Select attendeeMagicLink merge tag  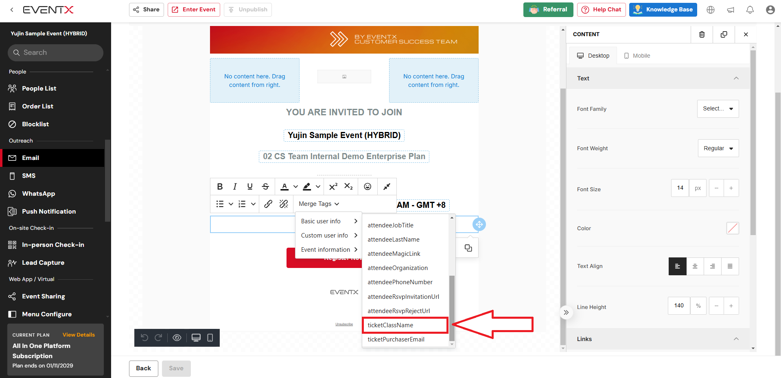406,254
